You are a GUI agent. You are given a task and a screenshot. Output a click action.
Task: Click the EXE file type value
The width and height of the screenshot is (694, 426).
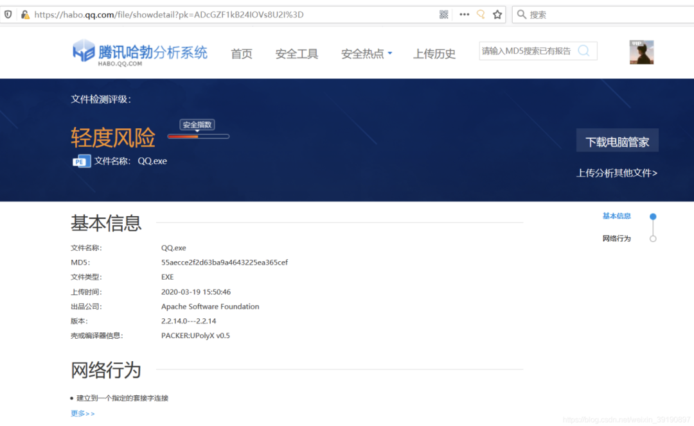167,277
